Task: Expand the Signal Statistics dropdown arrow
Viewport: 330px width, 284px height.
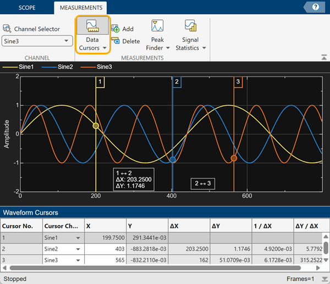Action: tap(204, 48)
